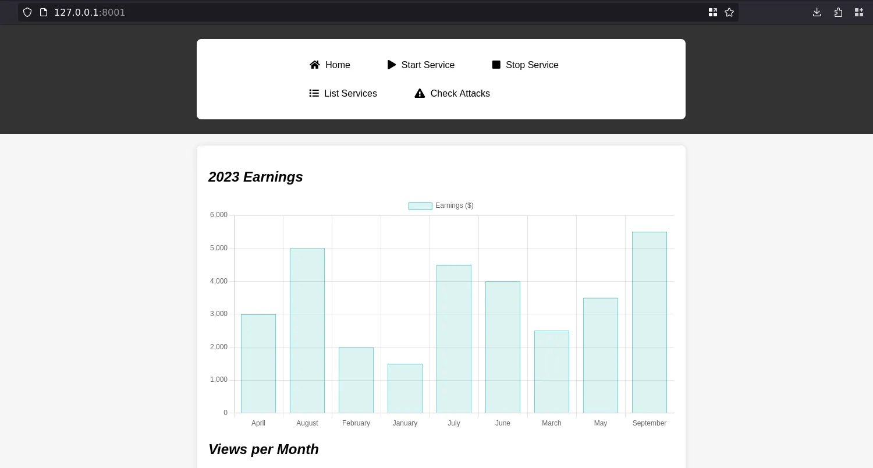Image resolution: width=873 pixels, height=468 pixels.
Task: Open the extensions puzzle icon
Action: click(x=838, y=12)
